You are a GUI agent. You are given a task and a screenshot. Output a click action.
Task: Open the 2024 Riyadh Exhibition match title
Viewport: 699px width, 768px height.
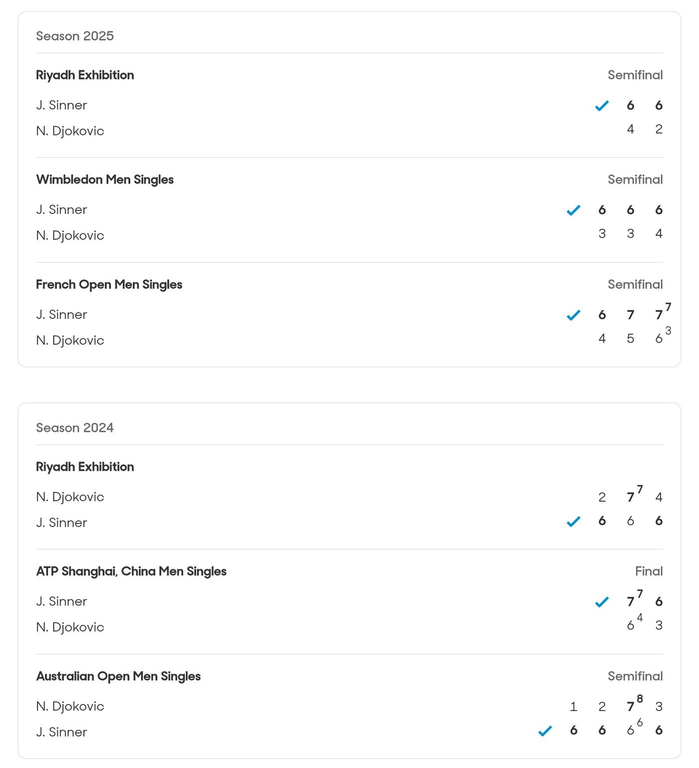pyautogui.click(x=85, y=467)
